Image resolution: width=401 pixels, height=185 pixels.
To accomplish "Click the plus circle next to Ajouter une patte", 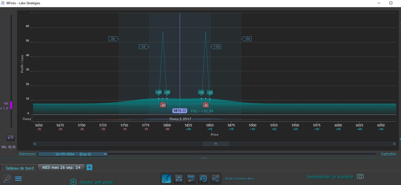I will click(73, 182).
